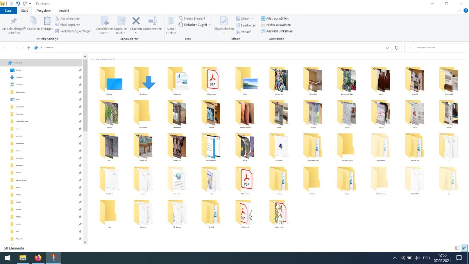Collapse the ribbon with the chevron
The image size is (469, 264).
(459, 11)
